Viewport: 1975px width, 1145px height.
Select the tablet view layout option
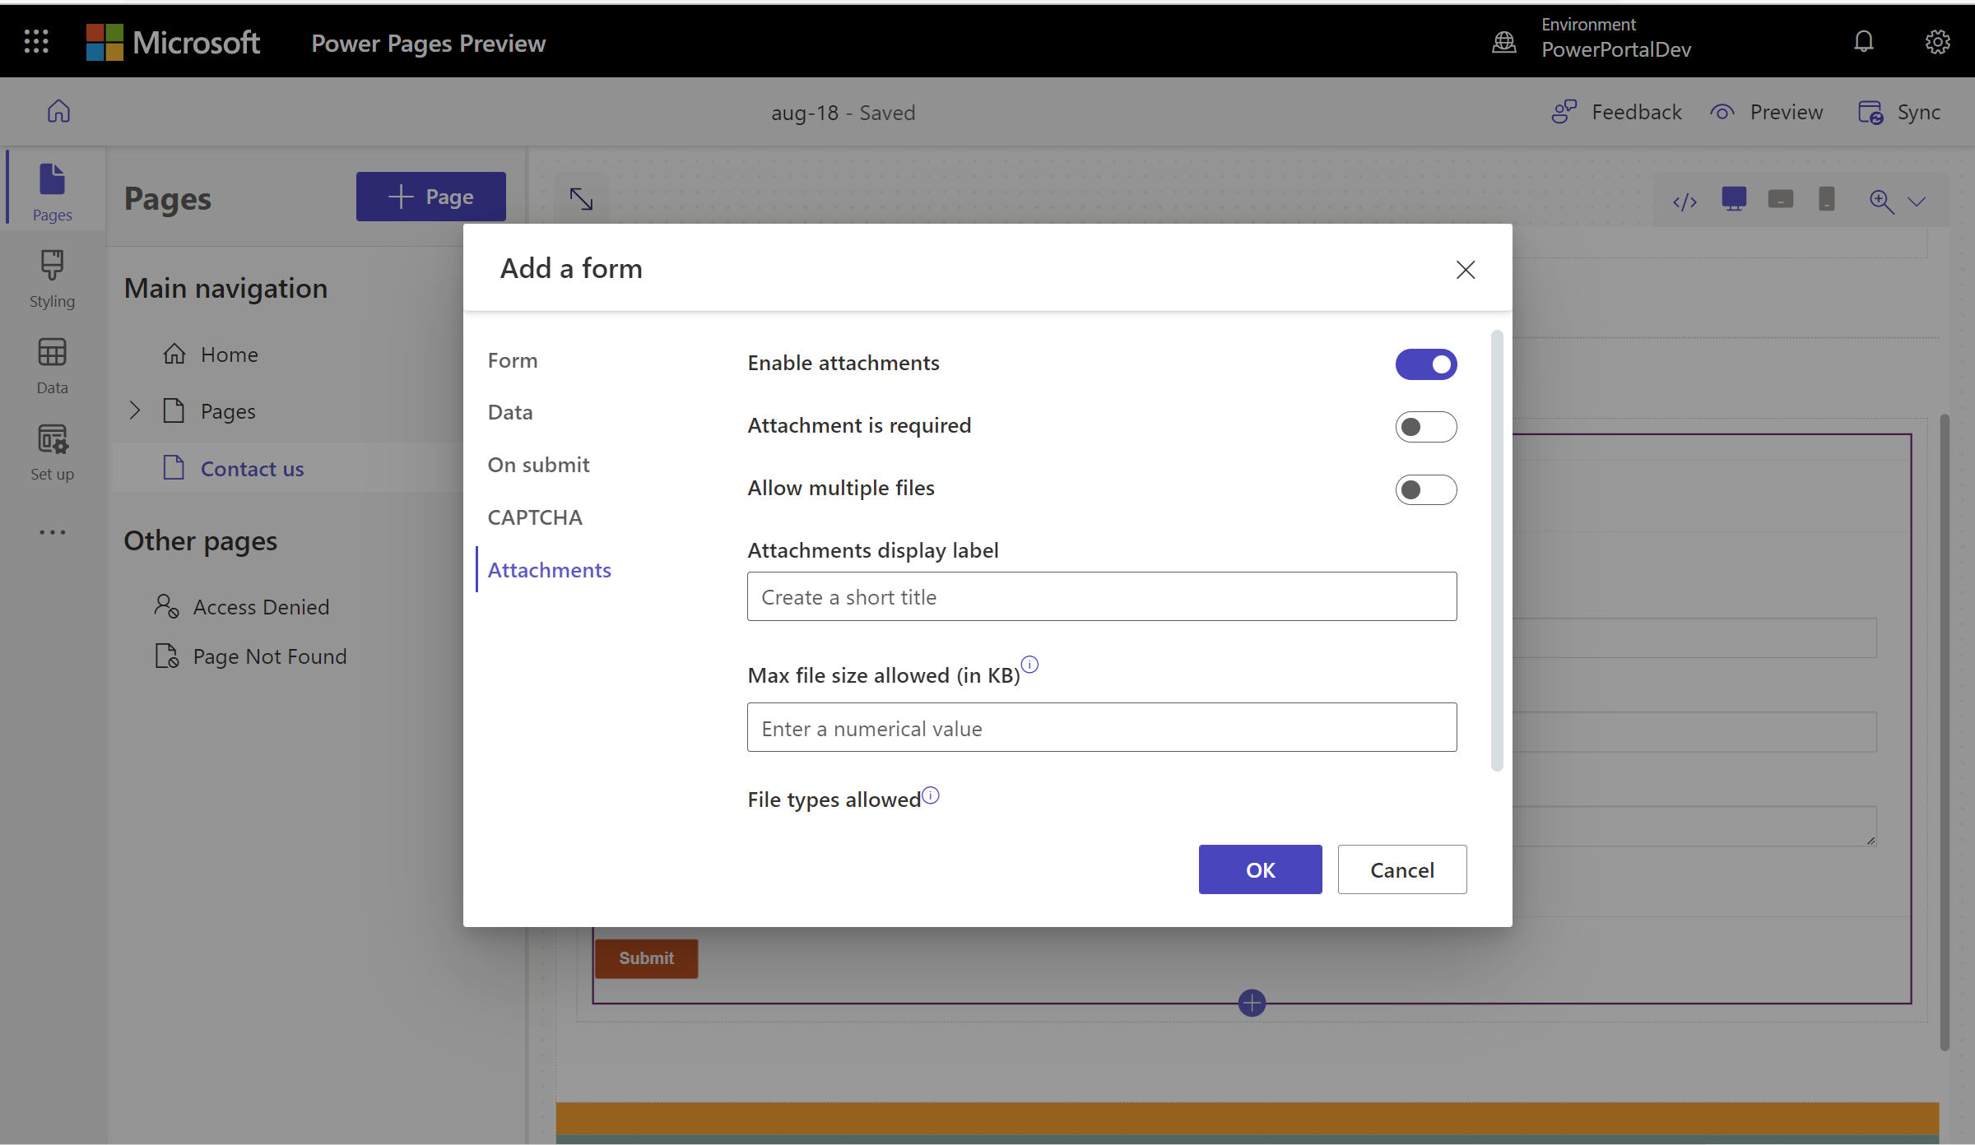pos(1780,201)
